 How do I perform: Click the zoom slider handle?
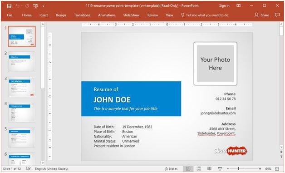click(238, 169)
